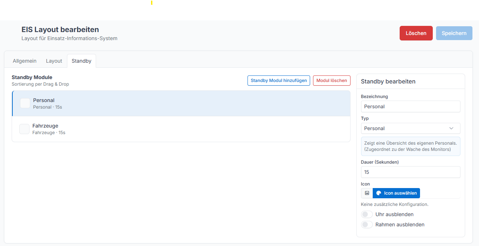Image resolution: width=479 pixels, height=246 pixels.
Task: Click the image icon button beside Icon auswählen
Action: 367,193
